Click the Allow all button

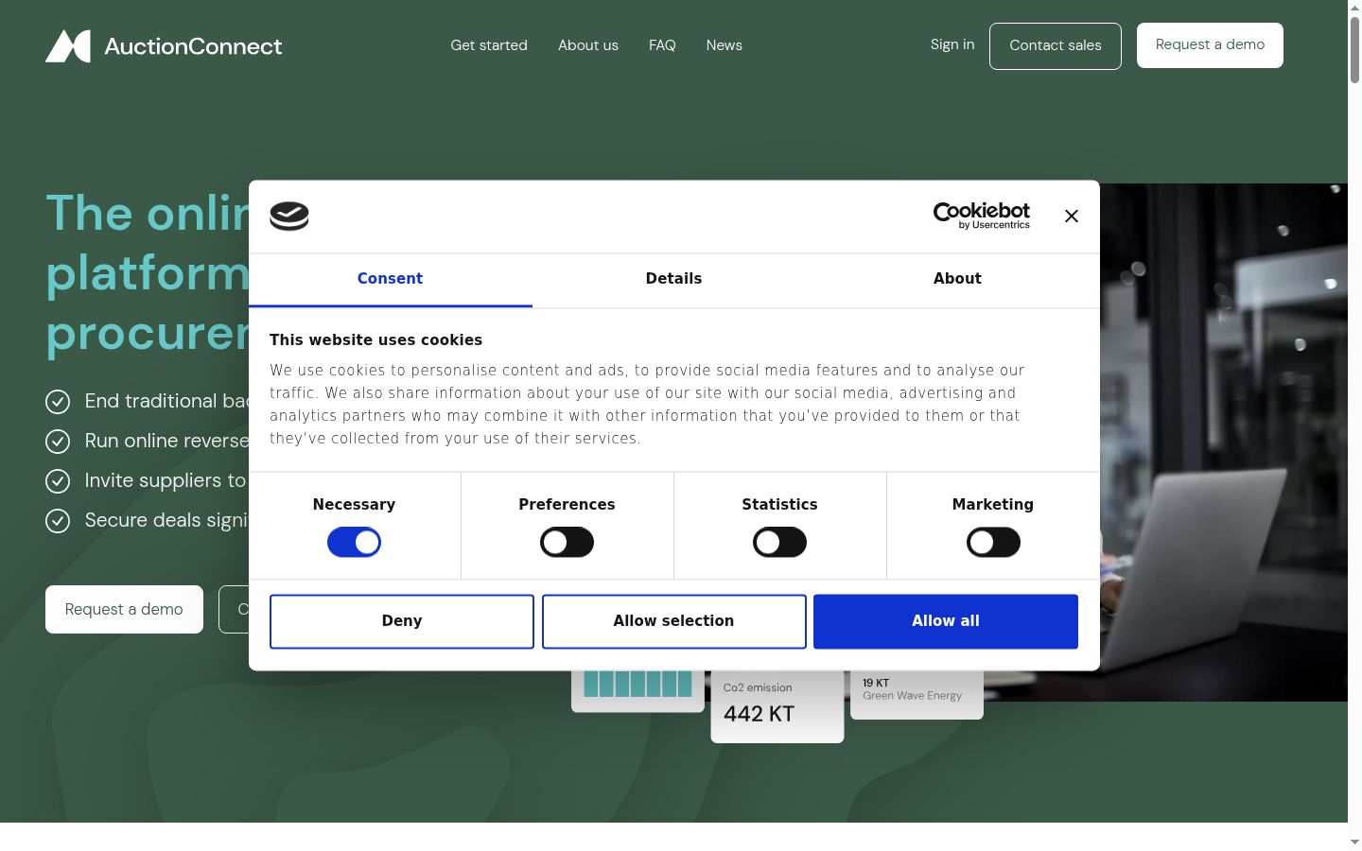coord(946,621)
